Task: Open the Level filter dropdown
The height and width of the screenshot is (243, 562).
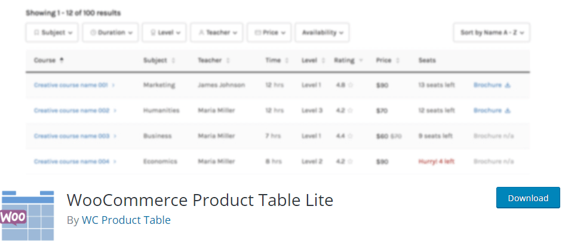Action: tap(164, 33)
